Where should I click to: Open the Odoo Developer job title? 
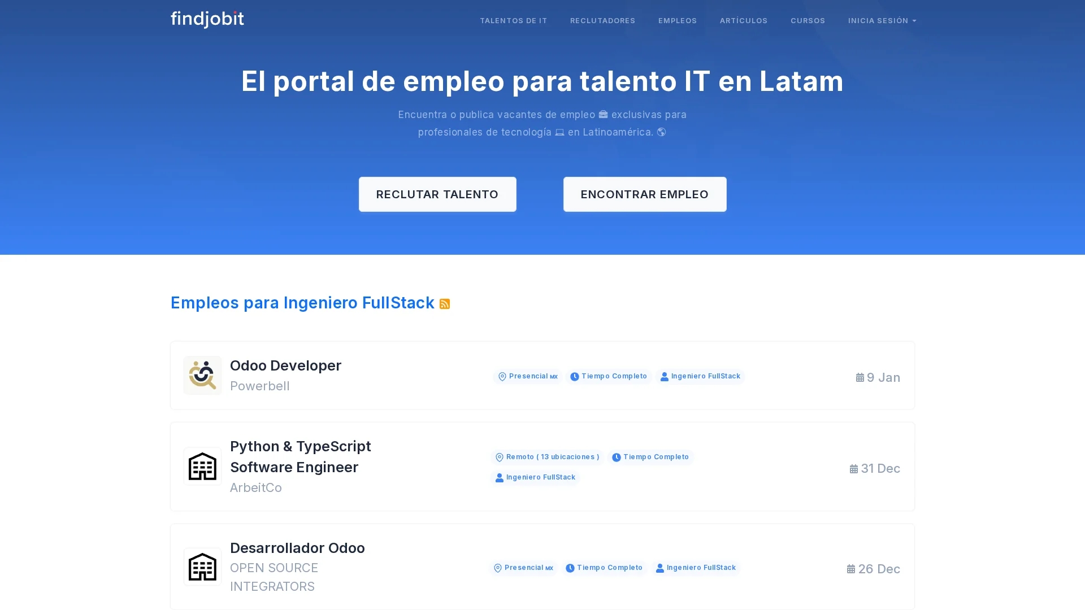click(285, 365)
